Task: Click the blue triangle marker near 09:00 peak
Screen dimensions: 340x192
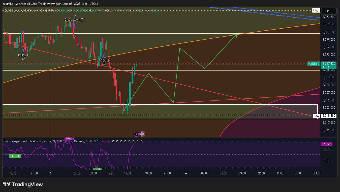Action: pos(103,45)
